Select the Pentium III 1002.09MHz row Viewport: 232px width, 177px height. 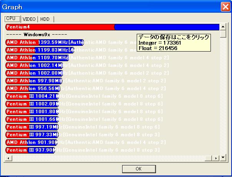coord(84,104)
